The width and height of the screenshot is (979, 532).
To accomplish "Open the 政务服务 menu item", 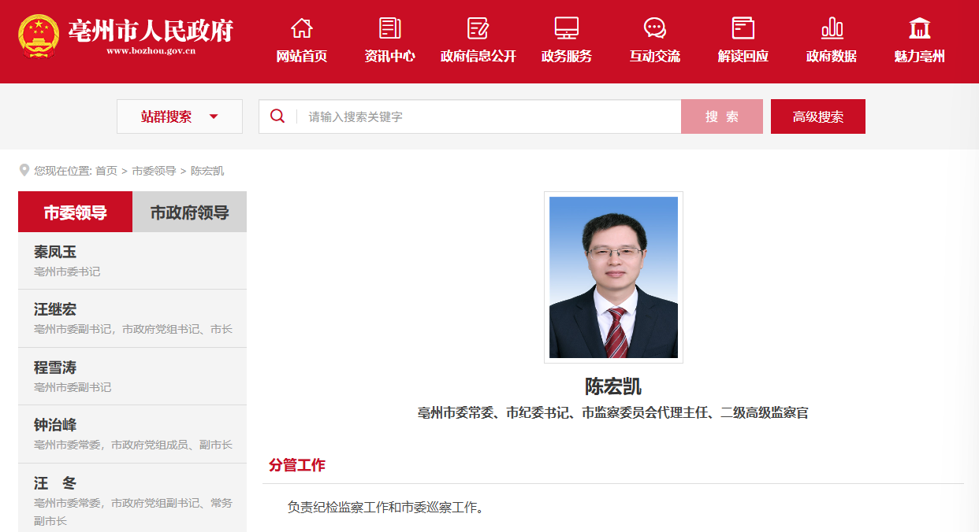I will 567,57.
